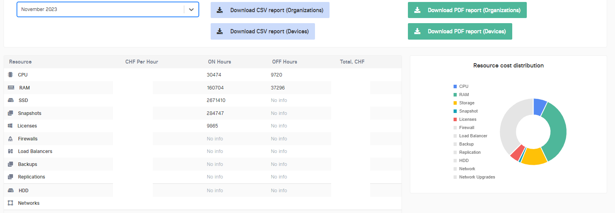
Task: Click the Total, CHF column header
Action: (x=352, y=62)
